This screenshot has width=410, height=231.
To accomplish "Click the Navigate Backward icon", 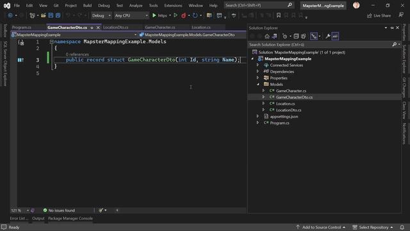I will (10, 15).
